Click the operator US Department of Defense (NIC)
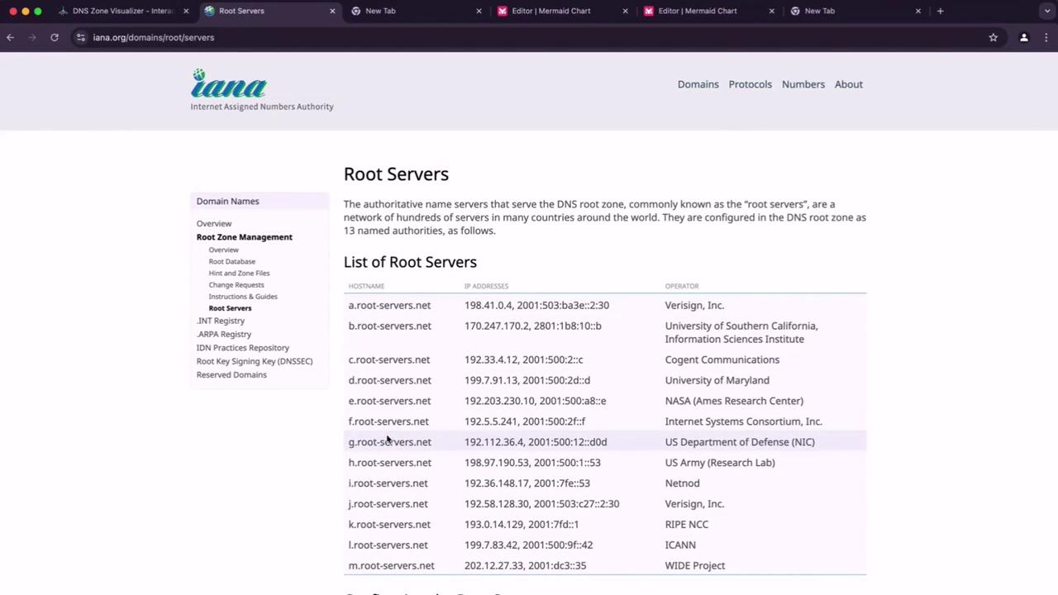1058x595 pixels. pyautogui.click(x=741, y=442)
